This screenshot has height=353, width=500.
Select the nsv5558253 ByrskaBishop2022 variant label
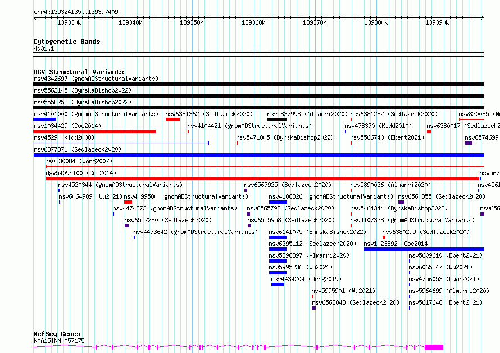83,102
